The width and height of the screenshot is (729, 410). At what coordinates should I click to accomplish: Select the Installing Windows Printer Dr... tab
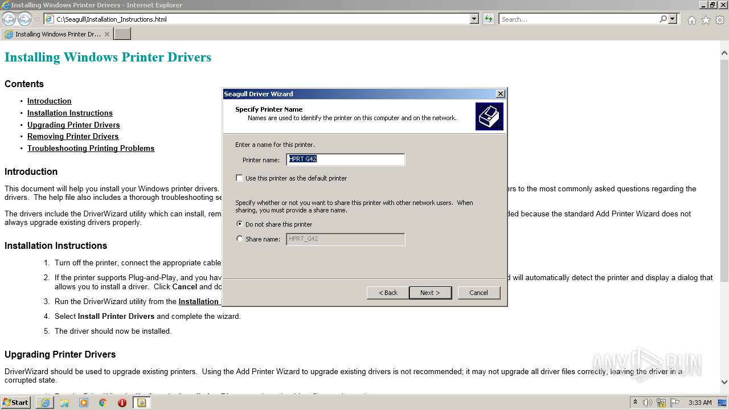[57, 34]
